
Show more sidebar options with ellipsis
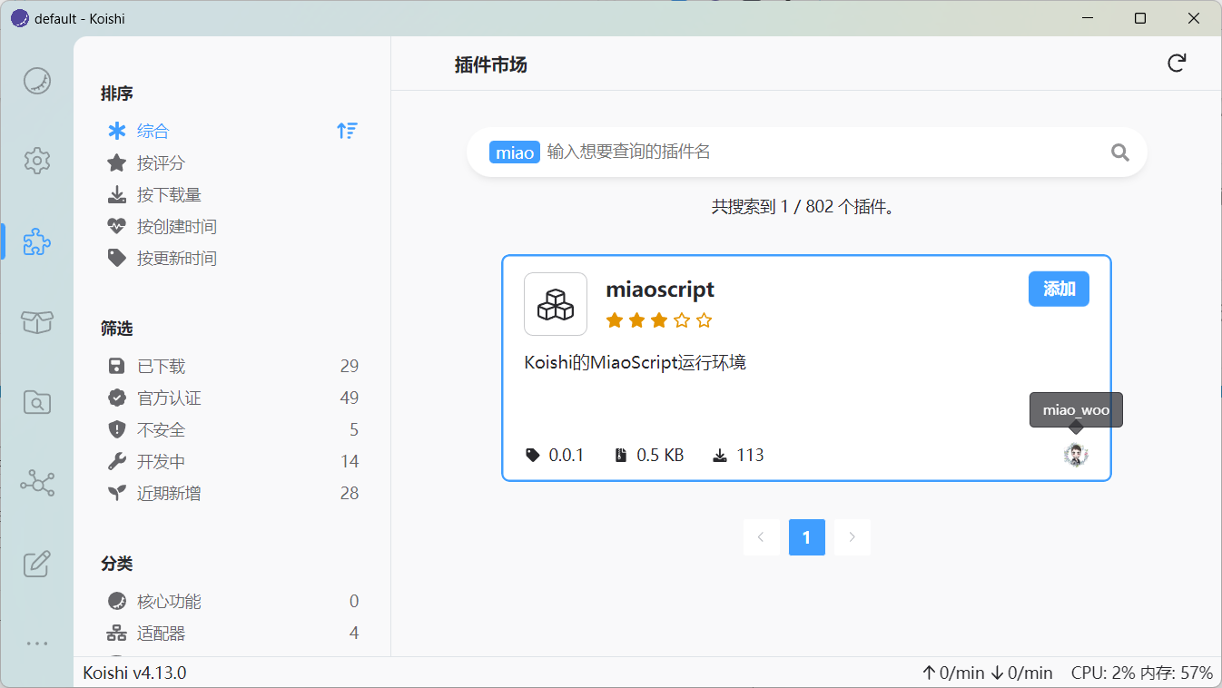coord(36,644)
